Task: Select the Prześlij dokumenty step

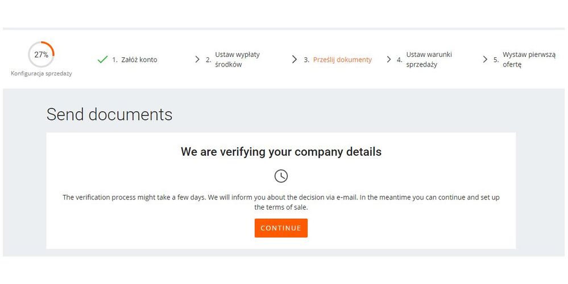Action: (x=342, y=60)
